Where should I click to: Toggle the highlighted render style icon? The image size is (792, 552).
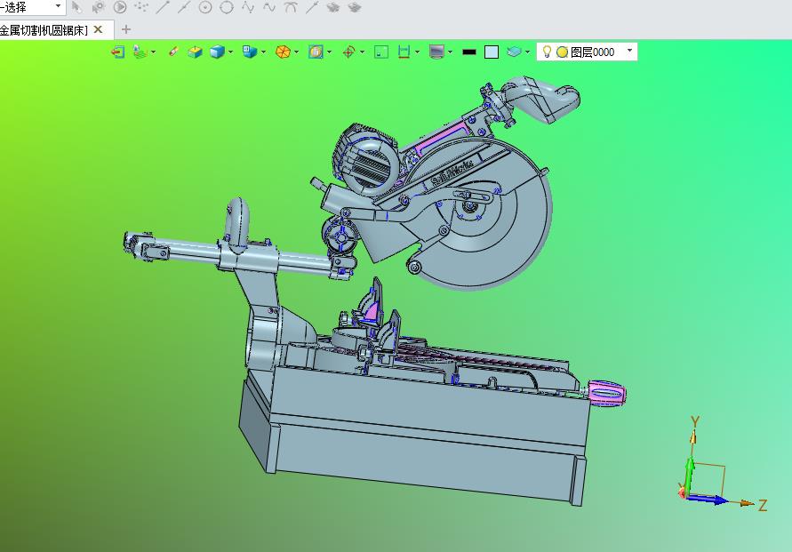click(316, 52)
